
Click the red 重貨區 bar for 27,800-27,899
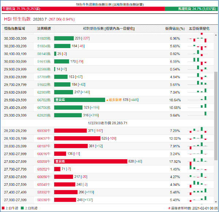91,161
